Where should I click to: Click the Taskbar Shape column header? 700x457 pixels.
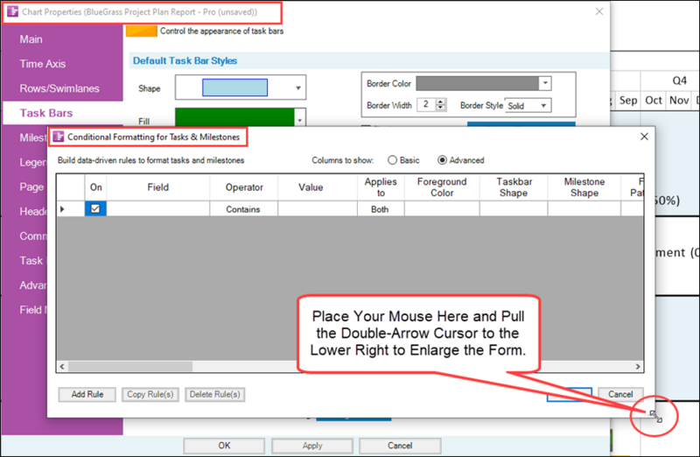click(x=514, y=187)
